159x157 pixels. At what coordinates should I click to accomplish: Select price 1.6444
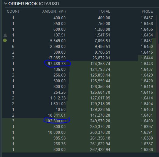(147, 58)
